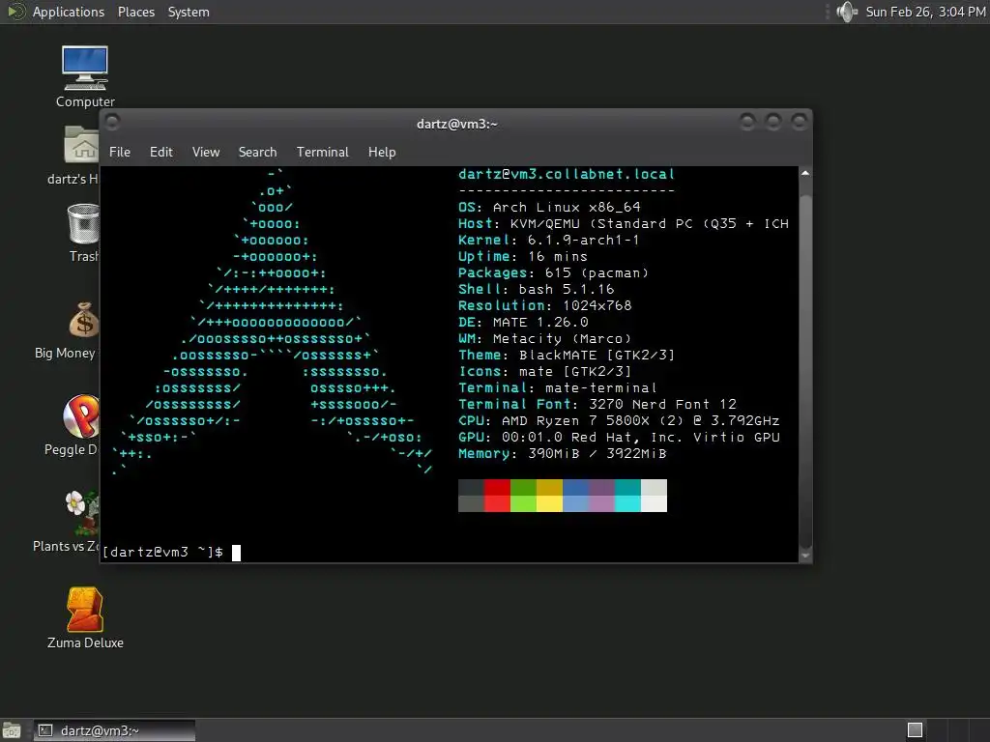Open the terminal Search menu
This screenshot has height=742, width=990.
click(x=257, y=152)
